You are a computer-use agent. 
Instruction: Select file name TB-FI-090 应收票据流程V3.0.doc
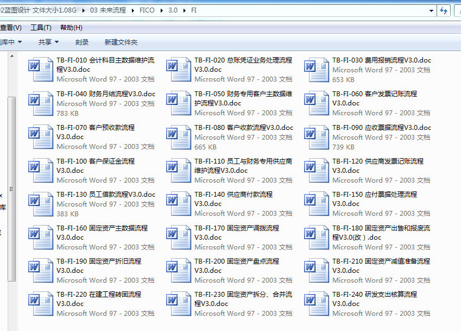coord(382,128)
